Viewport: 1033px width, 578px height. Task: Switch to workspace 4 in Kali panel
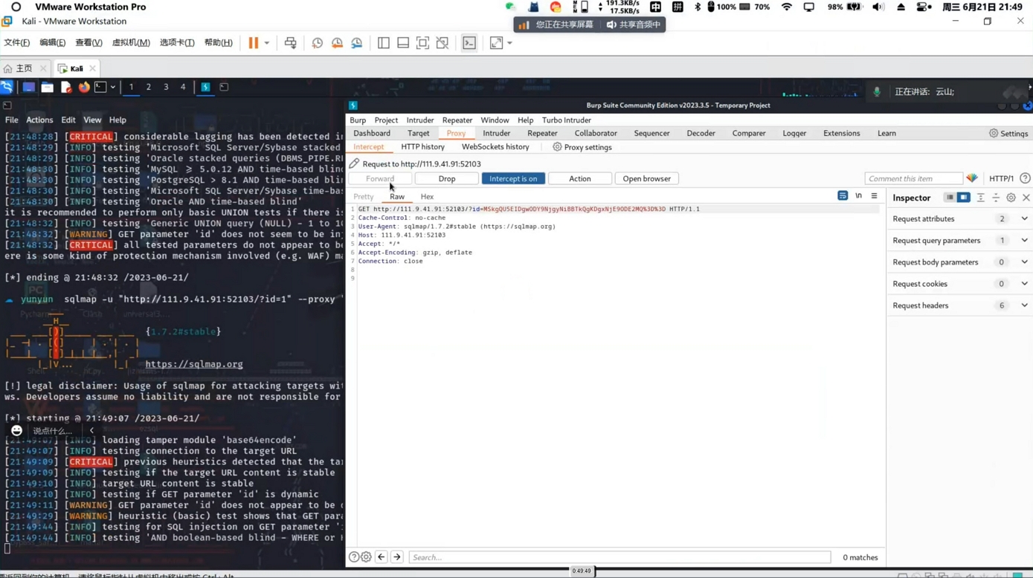183,87
